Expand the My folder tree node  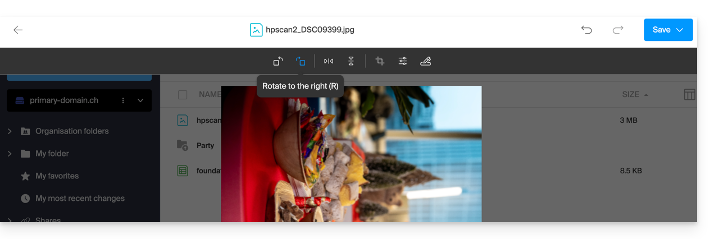(10, 154)
